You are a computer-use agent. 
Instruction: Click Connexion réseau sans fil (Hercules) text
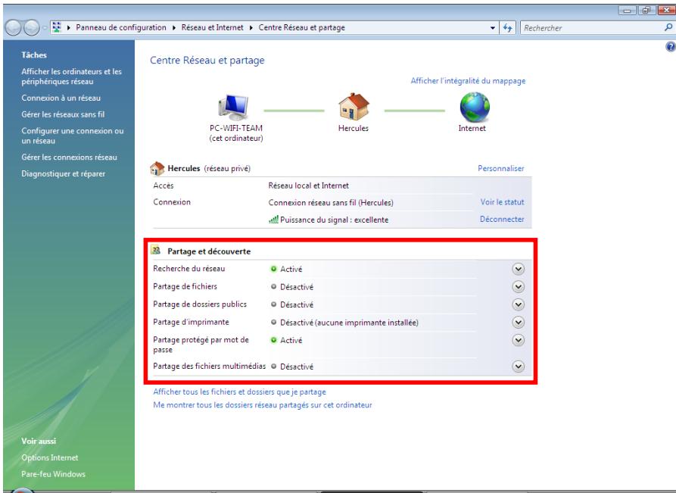tap(331, 202)
